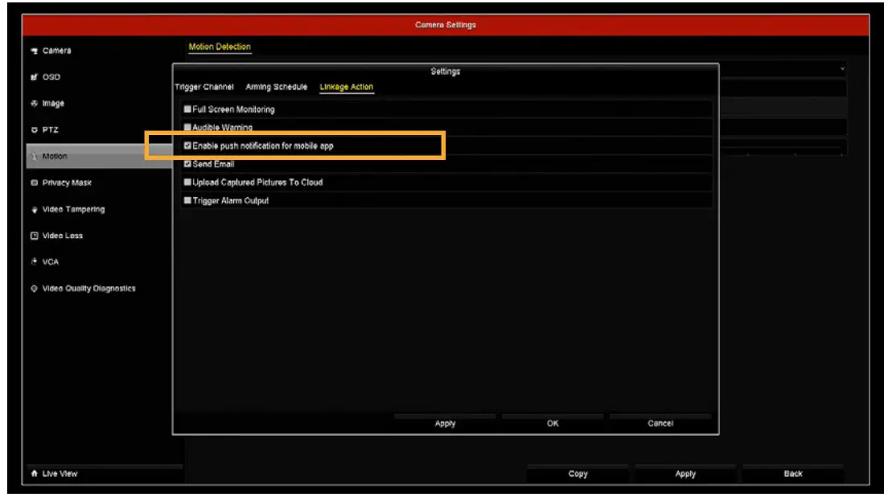The height and width of the screenshot is (497, 888).
Task: Open the Video Loss section
Action: (x=62, y=236)
